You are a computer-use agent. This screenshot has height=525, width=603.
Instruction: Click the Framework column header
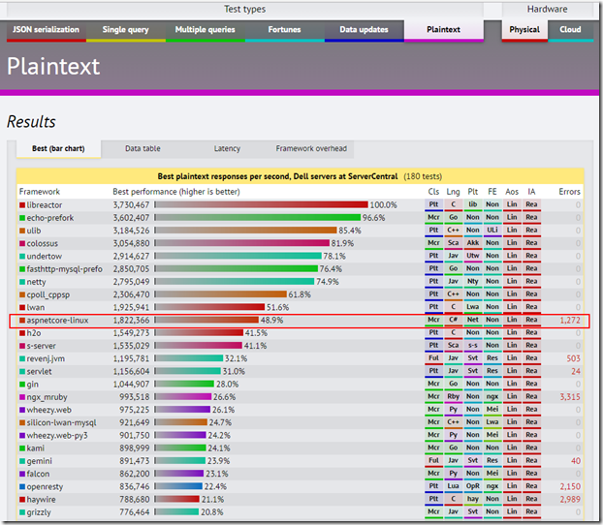[40, 192]
